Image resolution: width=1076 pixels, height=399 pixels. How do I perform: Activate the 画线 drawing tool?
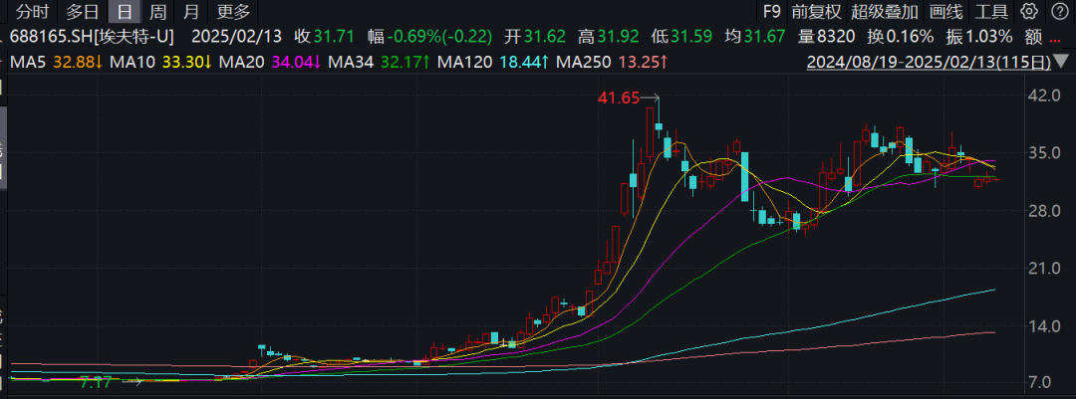pos(945,12)
